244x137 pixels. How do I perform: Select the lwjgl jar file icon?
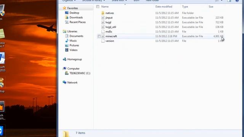click(103, 22)
